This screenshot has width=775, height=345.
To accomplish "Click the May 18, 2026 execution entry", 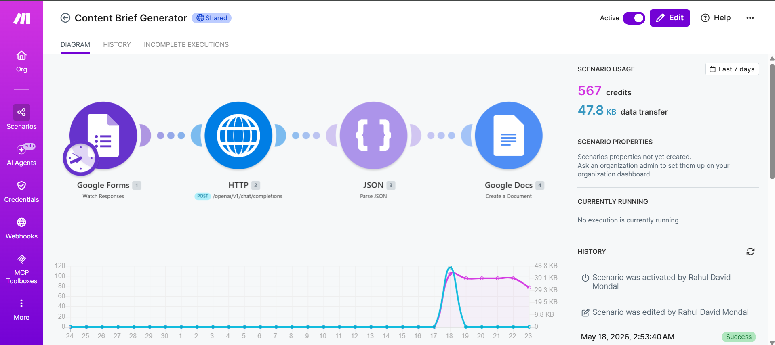I will tap(628, 337).
